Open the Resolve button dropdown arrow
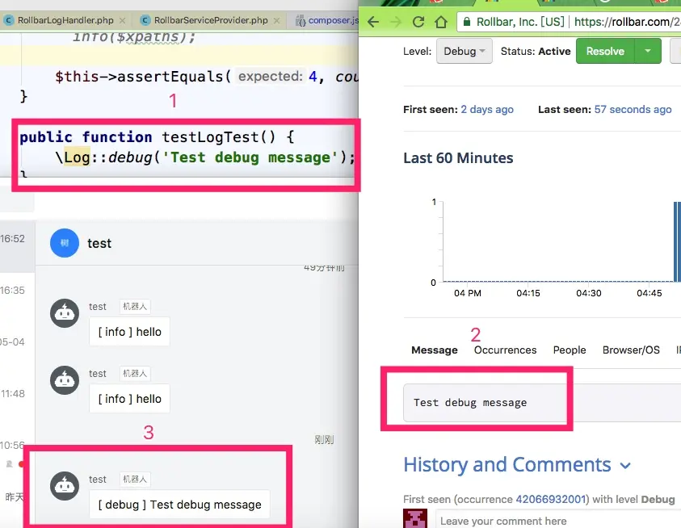 (648, 51)
